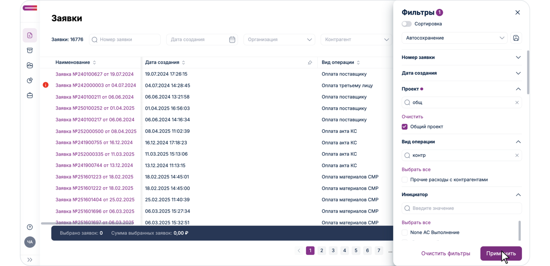Go to page 7
Viewport: 550px width, 266px height.
(x=379, y=251)
